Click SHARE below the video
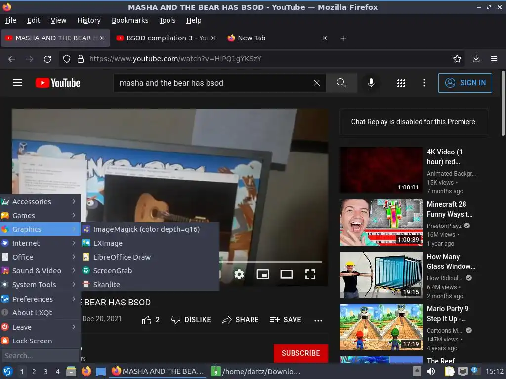506x379 pixels. point(241,320)
